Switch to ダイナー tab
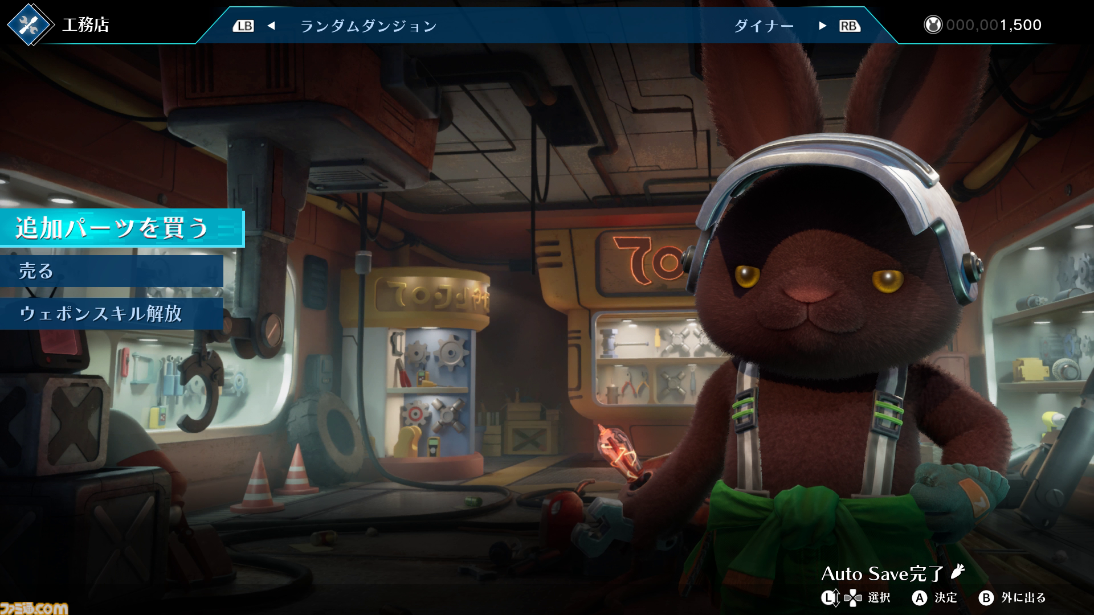This screenshot has width=1094, height=615. pos(764,26)
